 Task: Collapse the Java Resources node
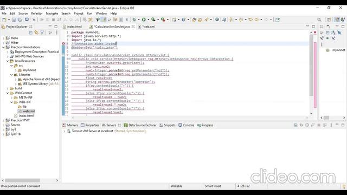8,61
